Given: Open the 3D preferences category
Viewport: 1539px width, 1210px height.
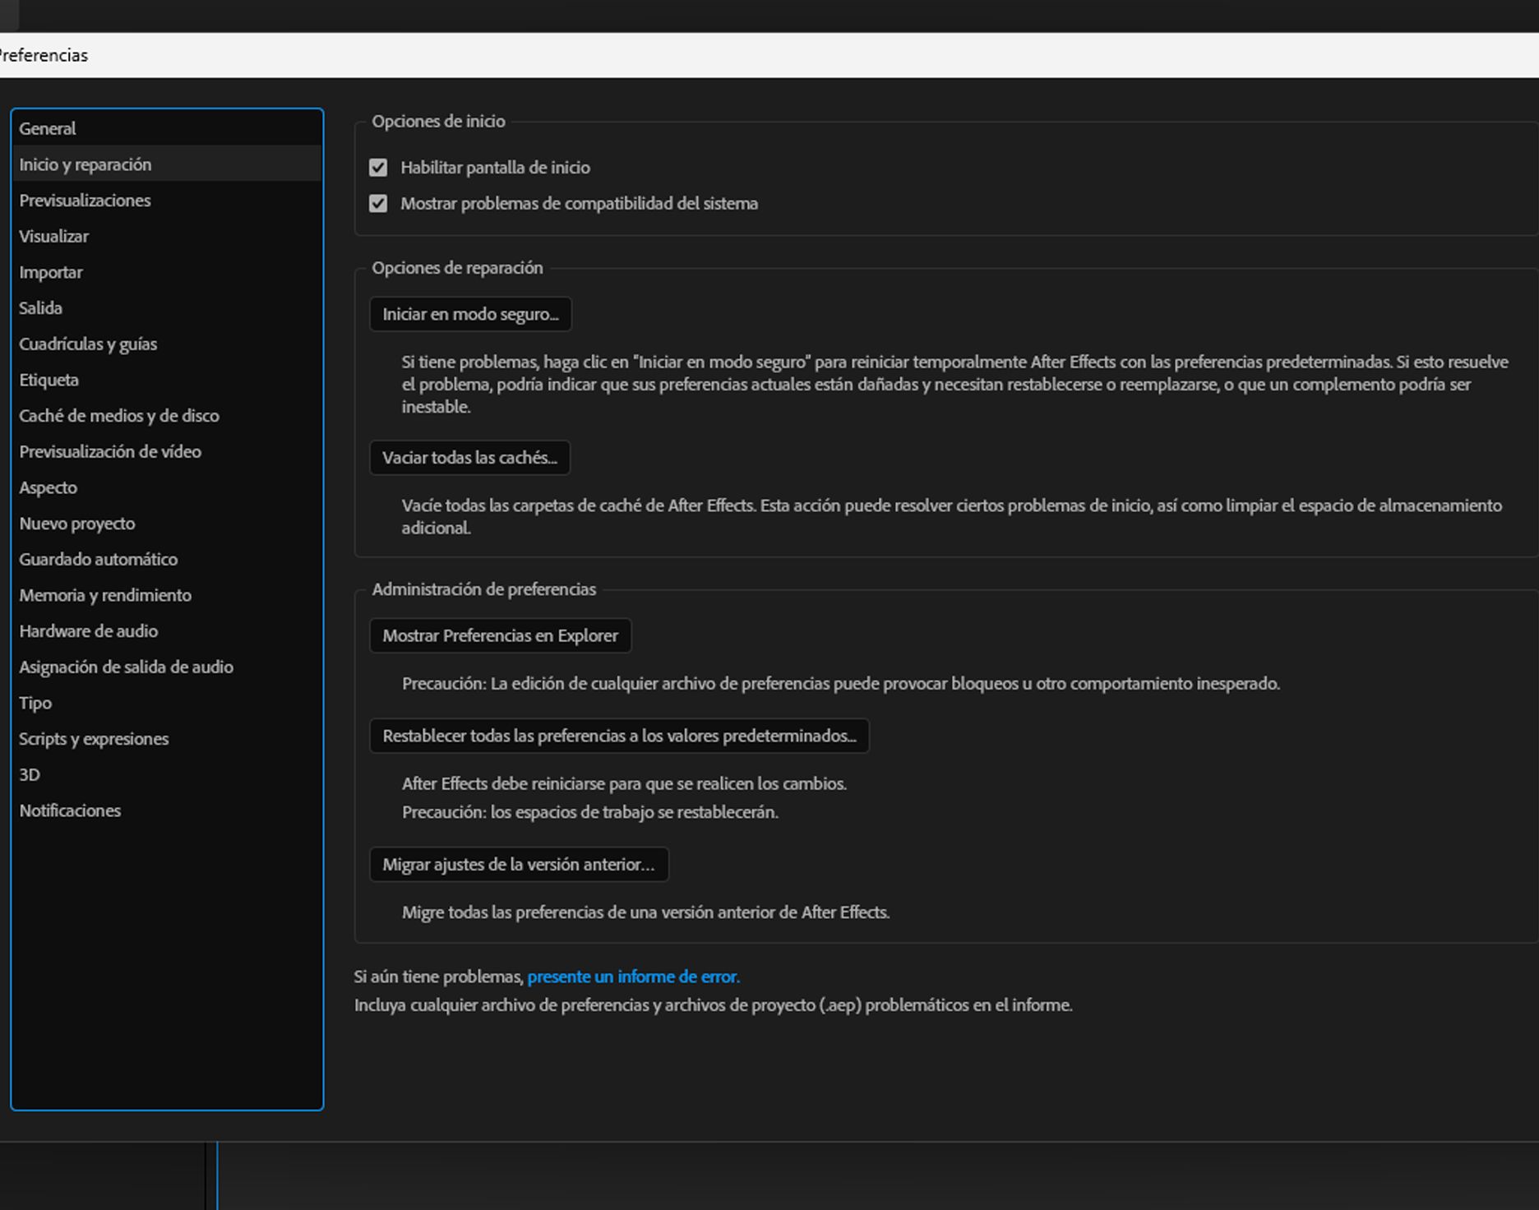Looking at the screenshot, I should pyautogui.click(x=167, y=774).
